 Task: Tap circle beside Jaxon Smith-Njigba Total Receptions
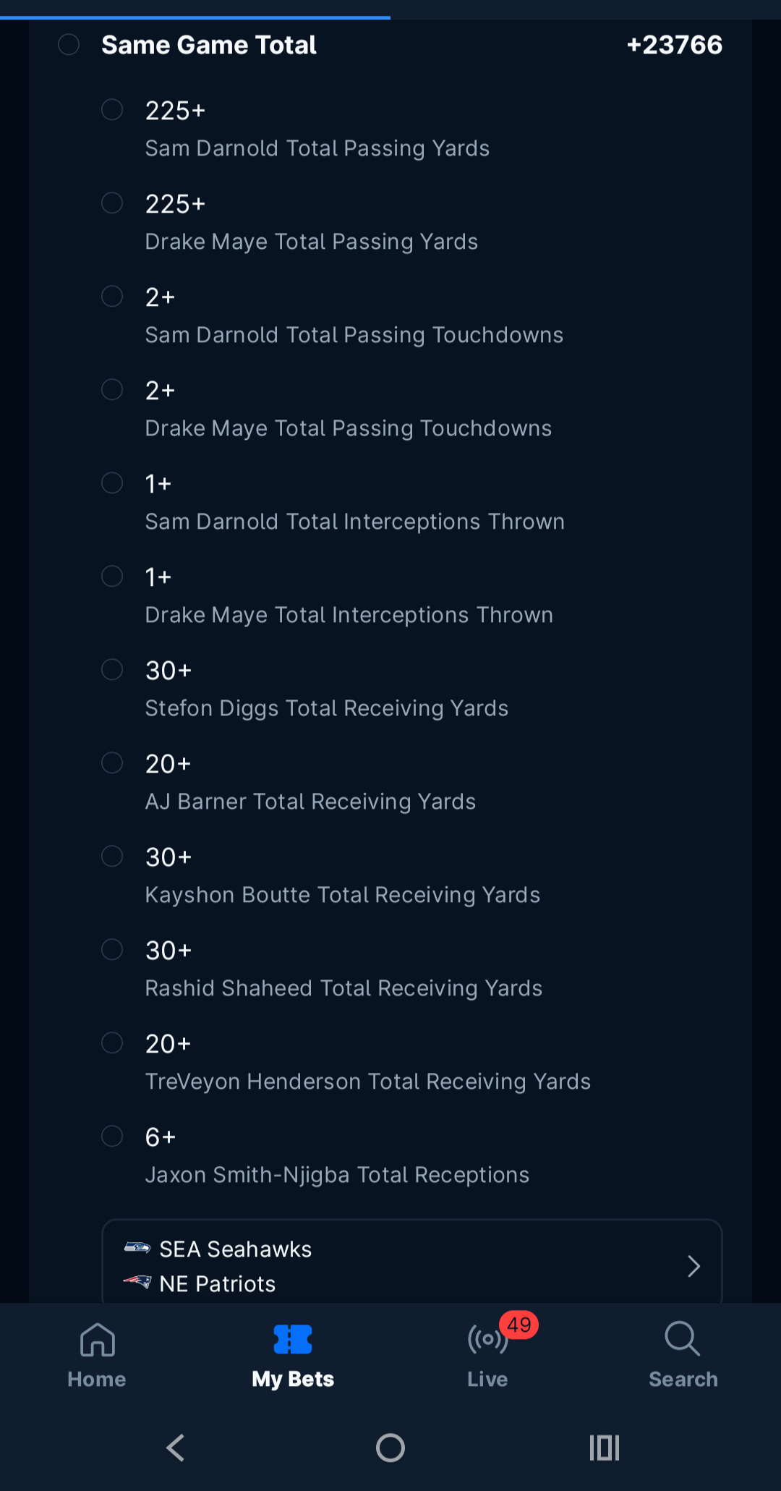click(112, 1137)
